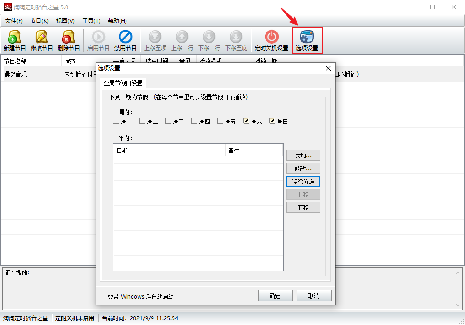Screen dimensions: 465x325
Task: Click the 修改... button
Action: (x=303, y=169)
